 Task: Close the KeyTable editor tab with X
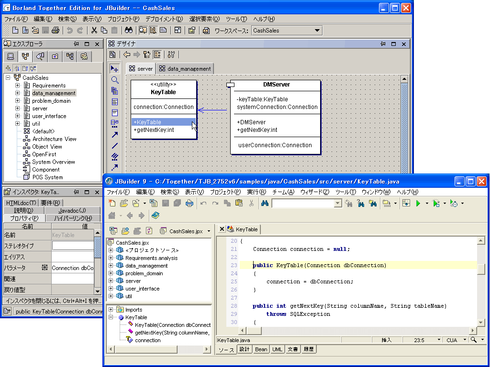222,229
